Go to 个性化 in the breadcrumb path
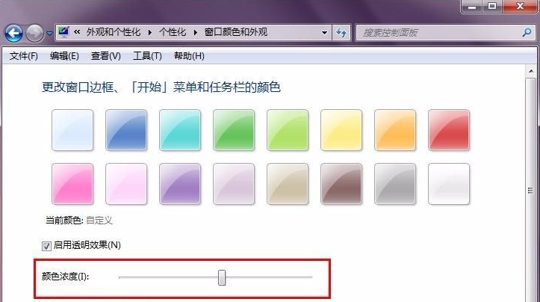This screenshot has width=540, height=302. tap(173, 33)
